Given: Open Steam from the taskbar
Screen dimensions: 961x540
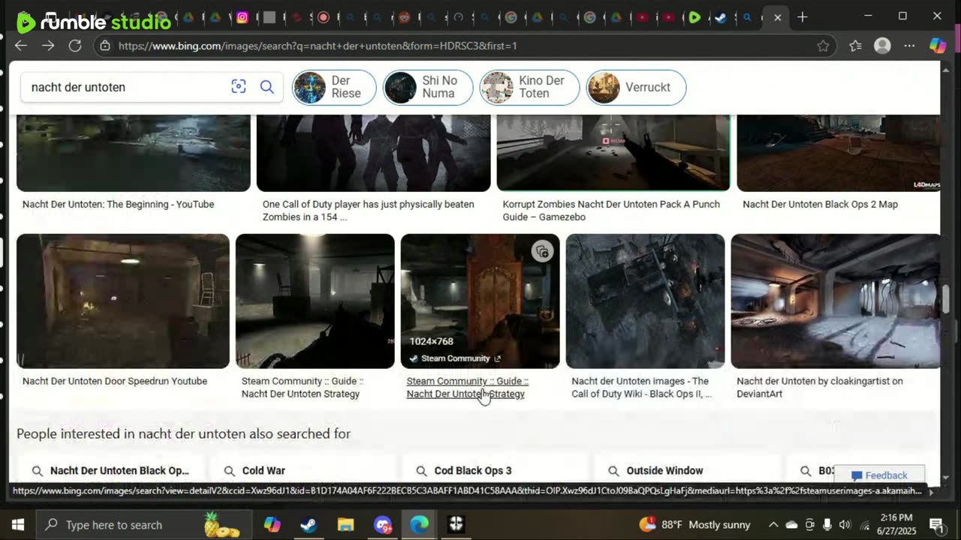Looking at the screenshot, I should (309, 525).
